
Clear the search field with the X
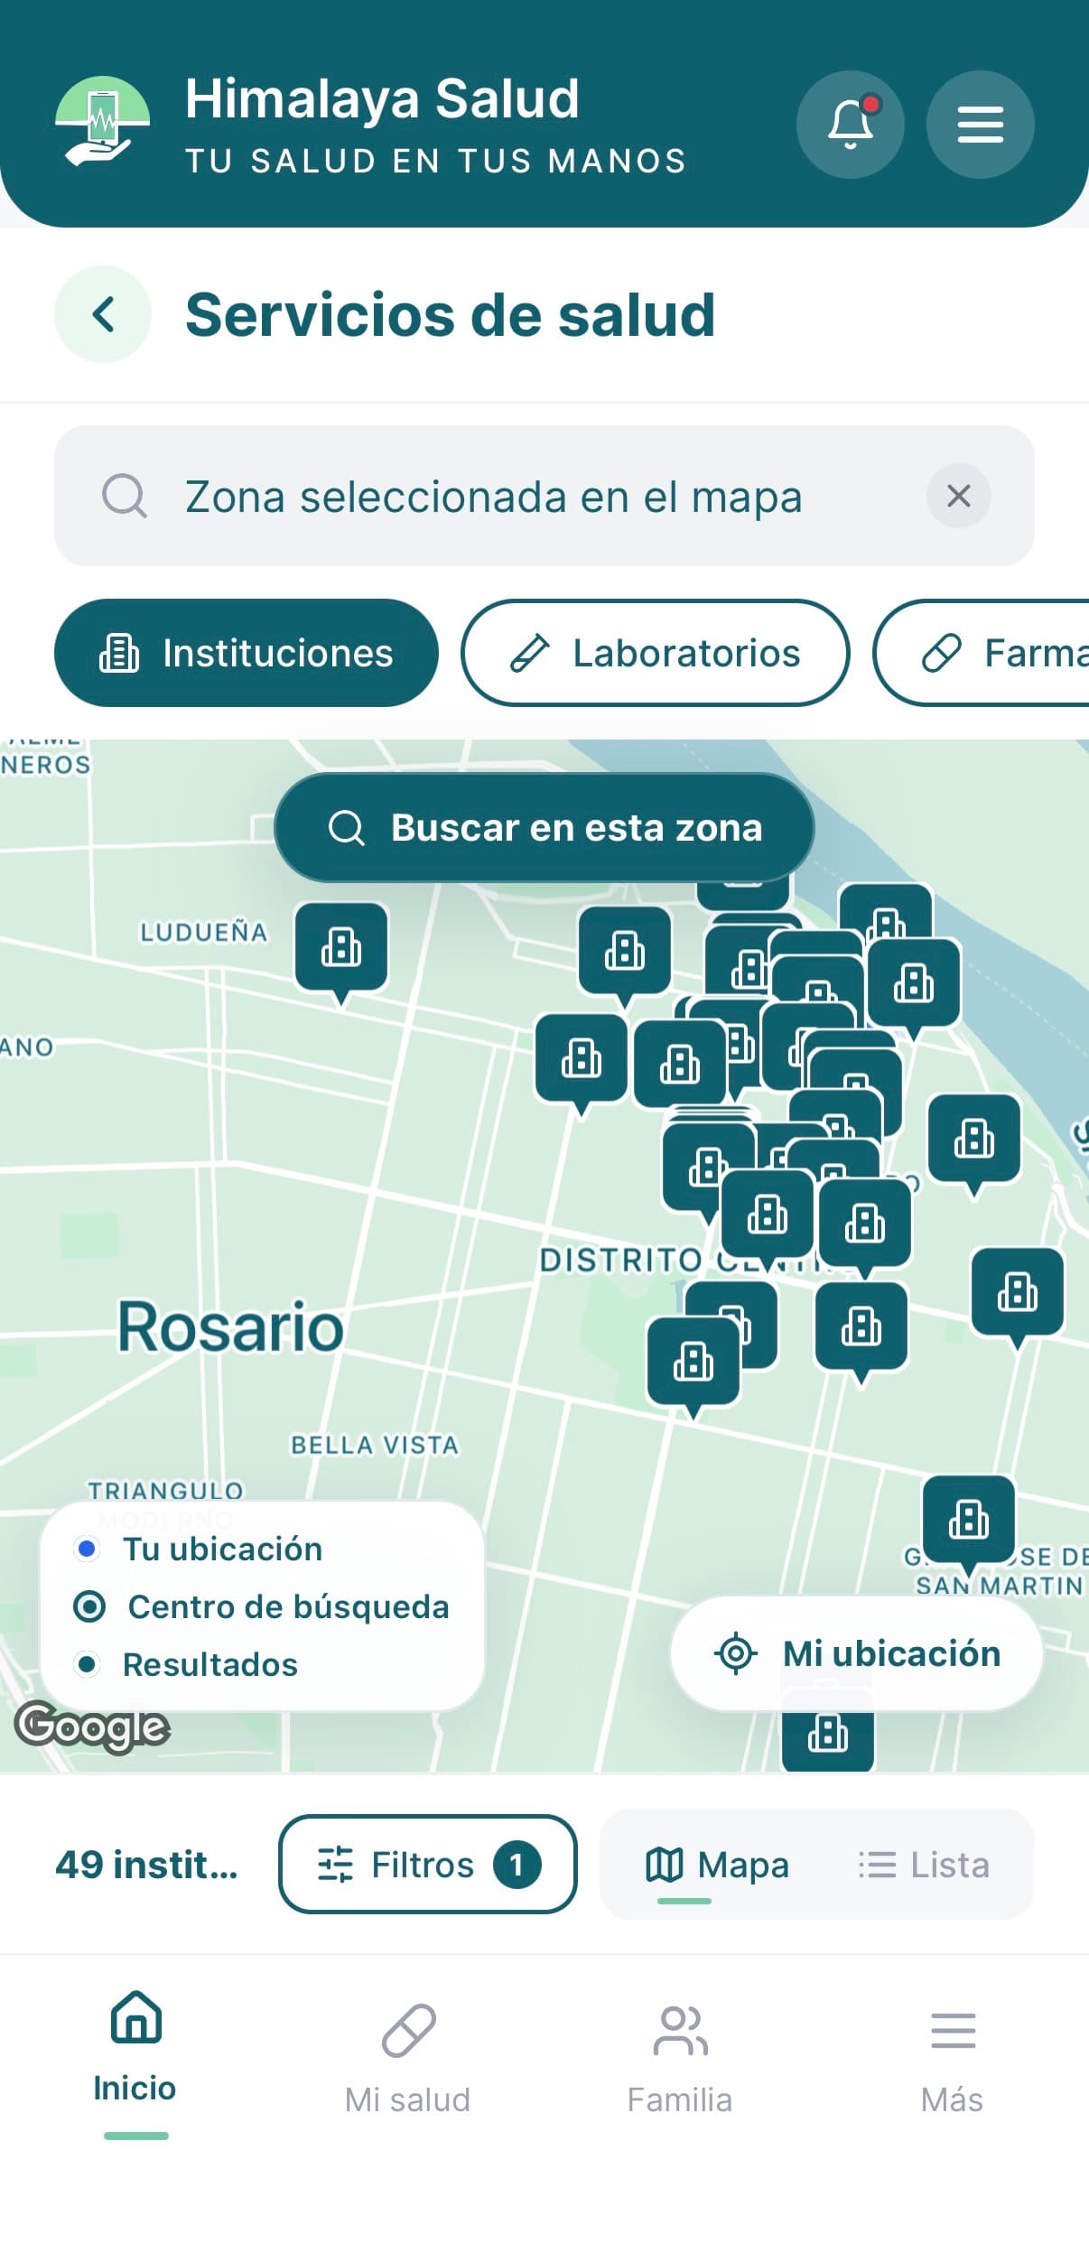958,496
